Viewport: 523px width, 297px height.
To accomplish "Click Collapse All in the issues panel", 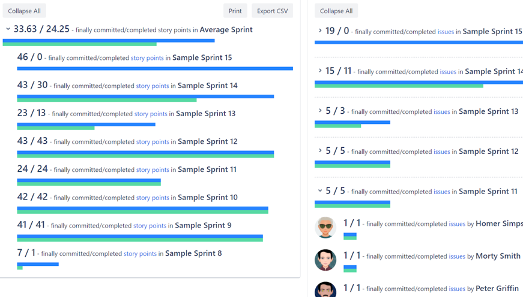I will point(336,11).
